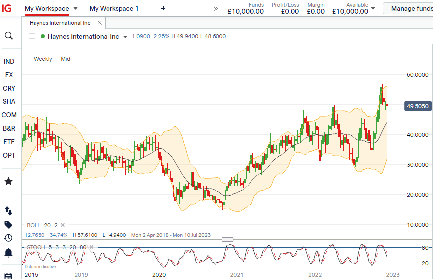
Task: Open the OPT options menu
Action: pyautogui.click(x=9, y=155)
